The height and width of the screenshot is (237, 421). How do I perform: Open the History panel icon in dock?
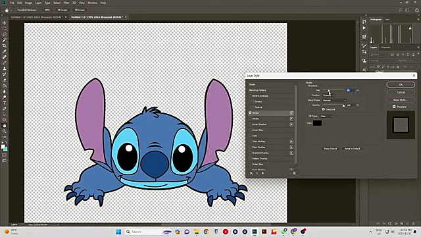point(364,22)
